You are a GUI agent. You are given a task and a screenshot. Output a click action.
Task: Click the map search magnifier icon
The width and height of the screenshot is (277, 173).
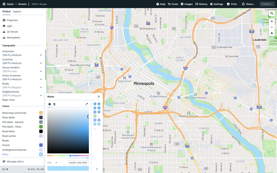tap(272, 13)
